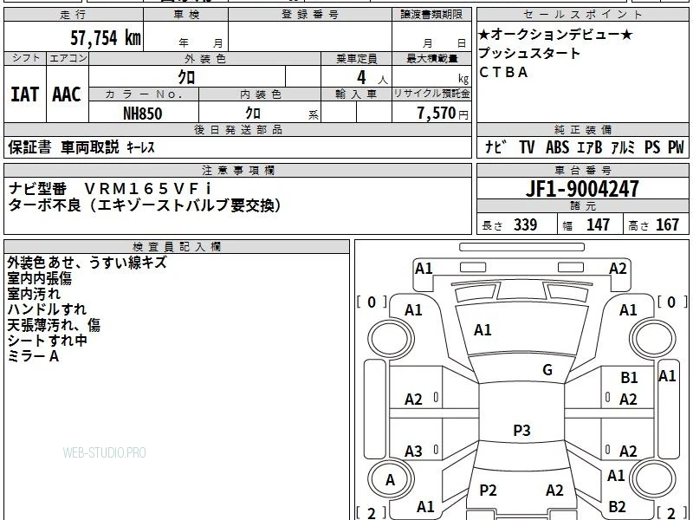
Task: Click the 登録番号 header cell
Action: click(310, 15)
